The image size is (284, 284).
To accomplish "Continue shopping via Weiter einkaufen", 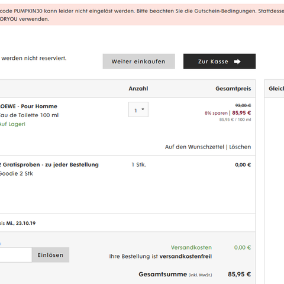I will 138,62.
